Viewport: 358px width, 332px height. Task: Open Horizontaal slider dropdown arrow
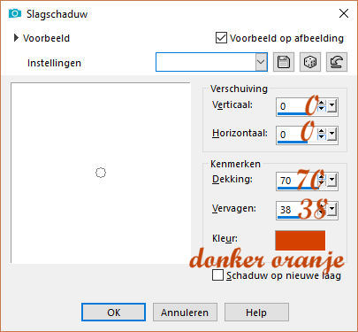coord(331,135)
